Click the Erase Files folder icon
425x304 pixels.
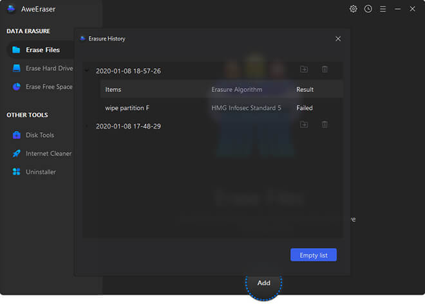point(16,49)
